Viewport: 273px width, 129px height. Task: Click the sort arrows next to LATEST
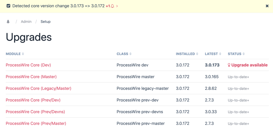click(x=220, y=54)
